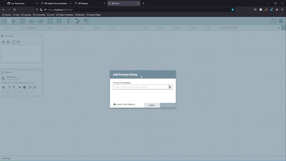Stop the flow with the stop button

tap(25, 88)
